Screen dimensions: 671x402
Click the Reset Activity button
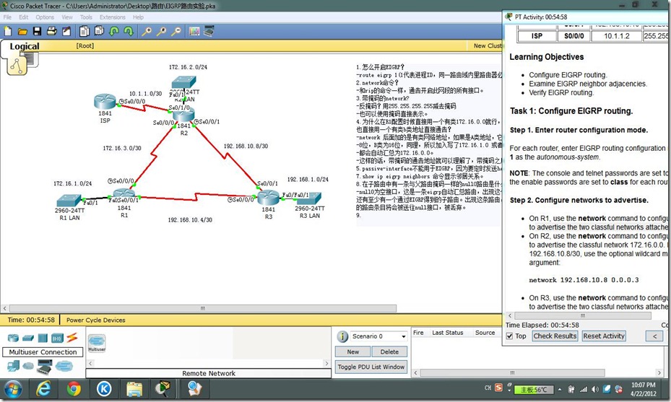point(604,336)
